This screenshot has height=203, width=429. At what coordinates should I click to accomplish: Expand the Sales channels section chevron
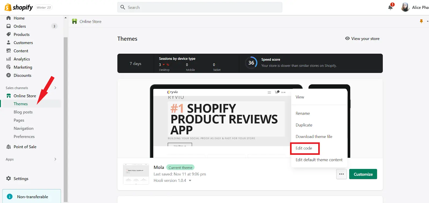(55, 88)
